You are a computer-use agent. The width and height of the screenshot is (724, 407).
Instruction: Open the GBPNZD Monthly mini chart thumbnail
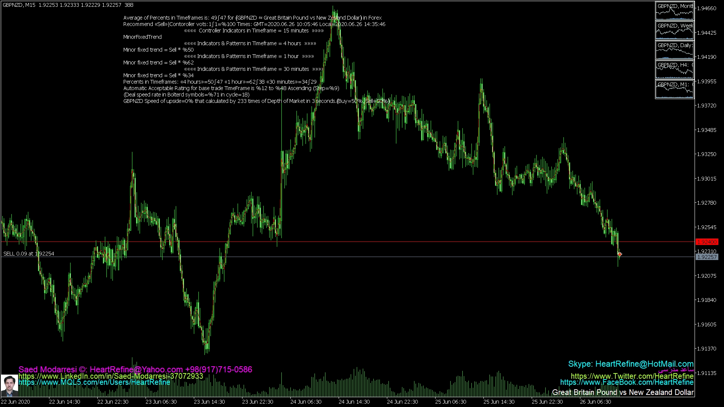[x=675, y=11]
